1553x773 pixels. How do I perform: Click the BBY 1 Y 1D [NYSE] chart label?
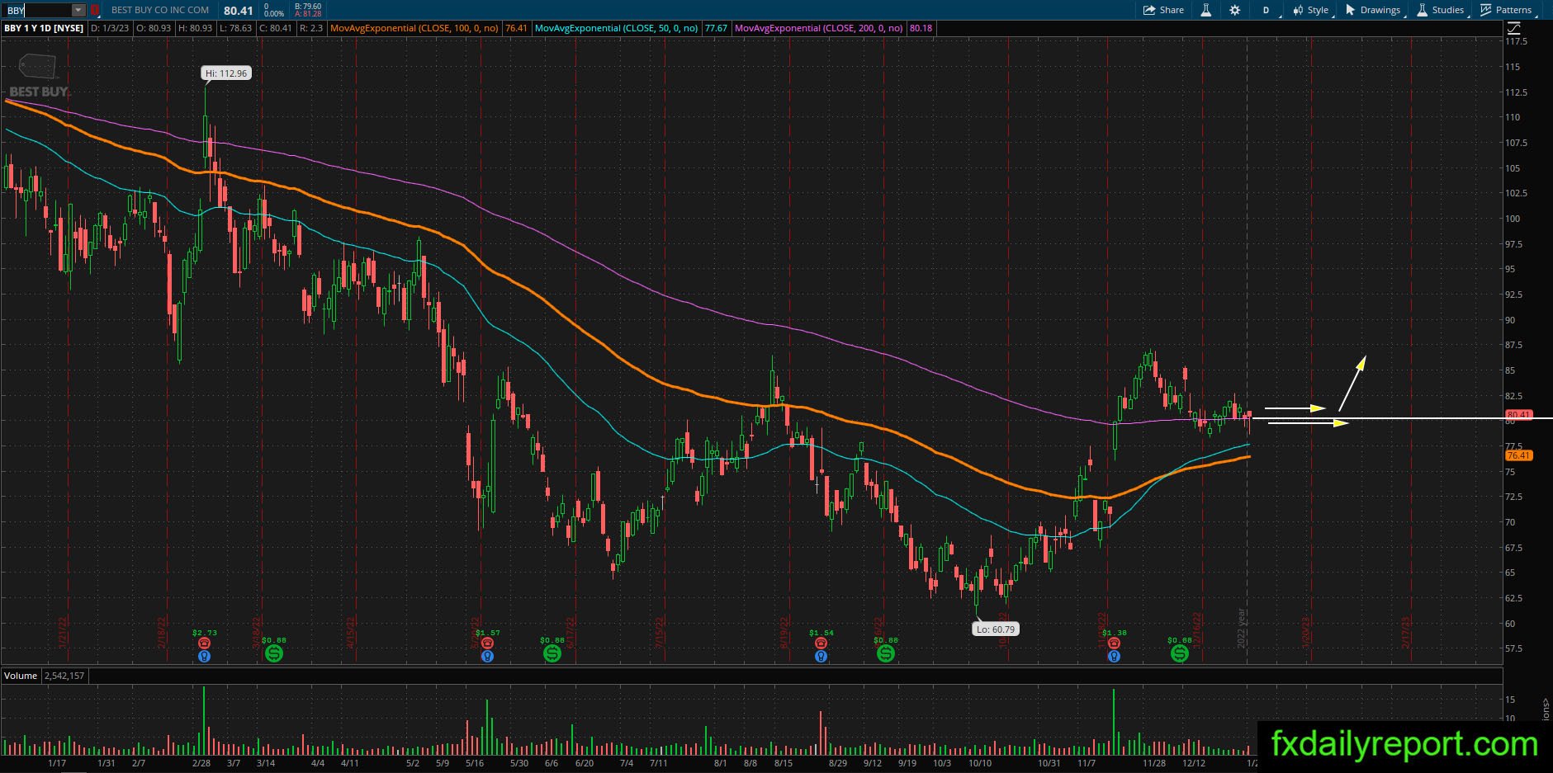[x=44, y=28]
